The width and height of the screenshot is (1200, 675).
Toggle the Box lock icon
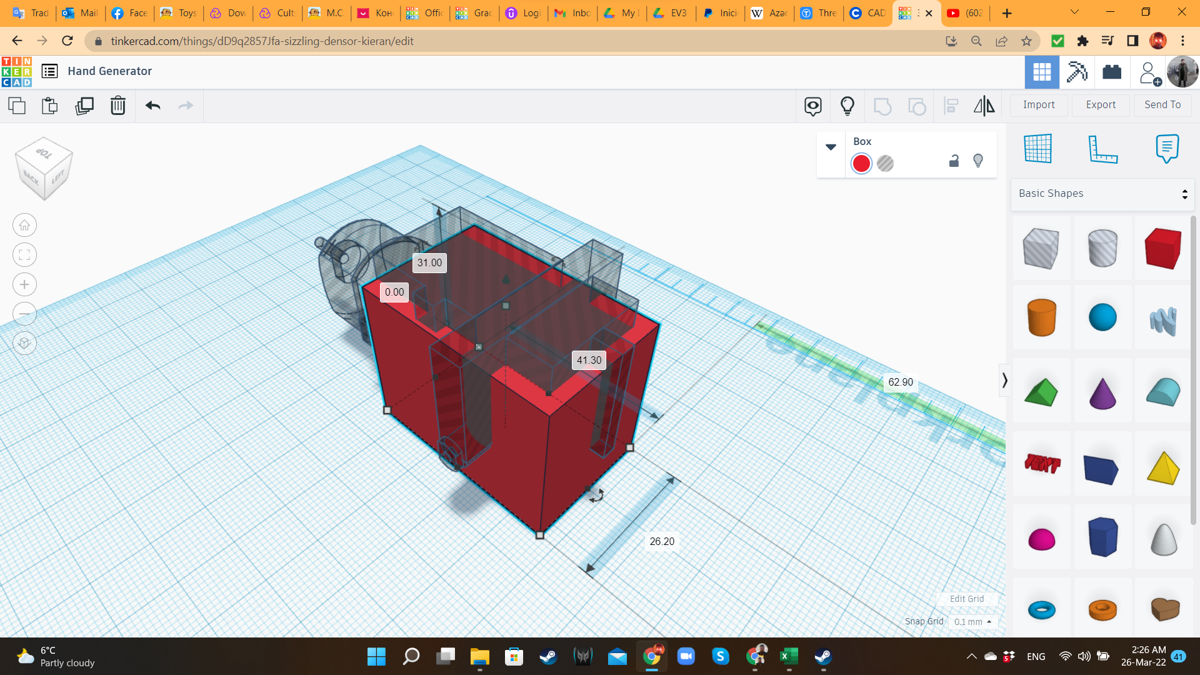(954, 161)
